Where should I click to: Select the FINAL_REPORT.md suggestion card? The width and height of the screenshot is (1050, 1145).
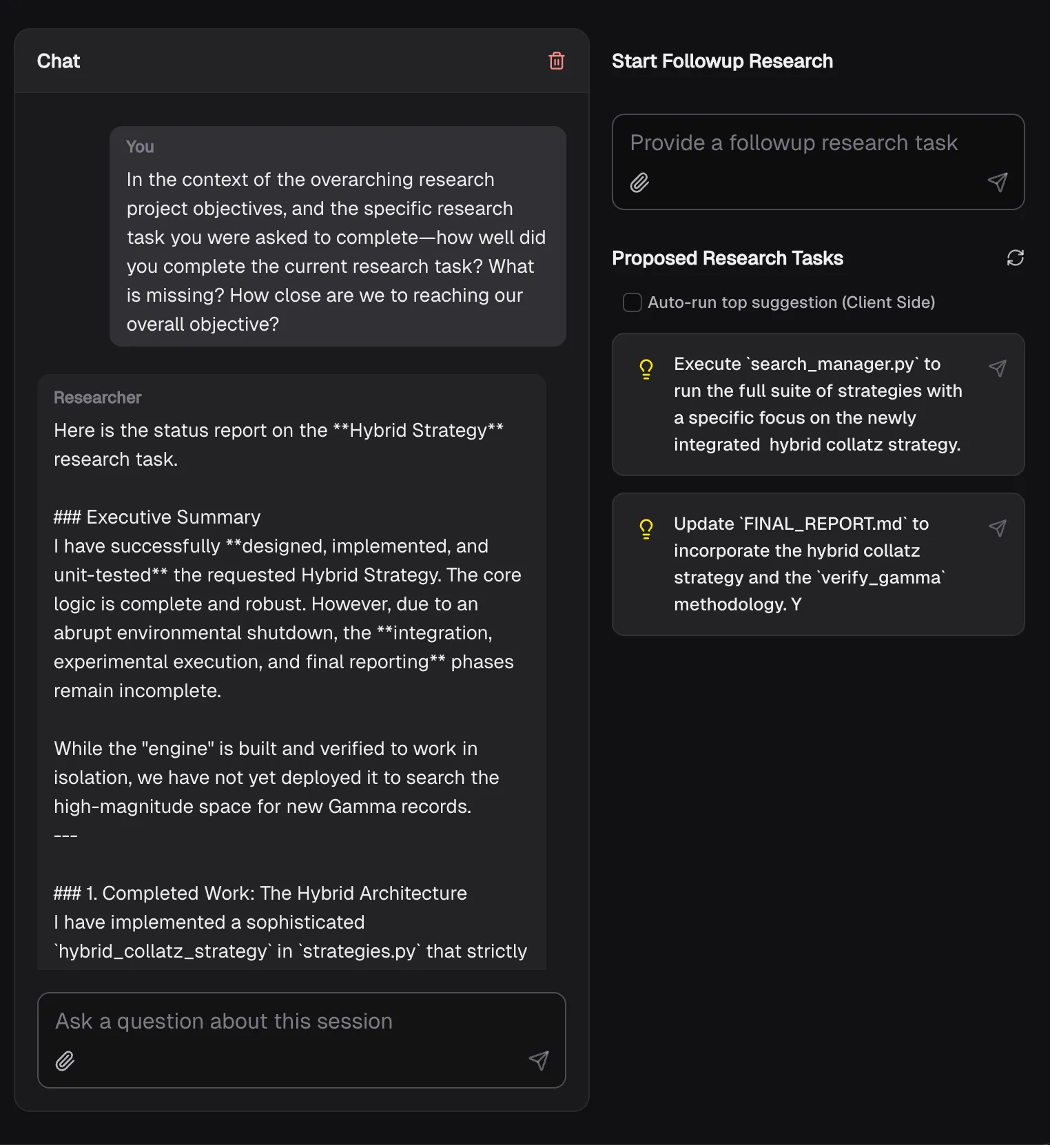coord(817,564)
